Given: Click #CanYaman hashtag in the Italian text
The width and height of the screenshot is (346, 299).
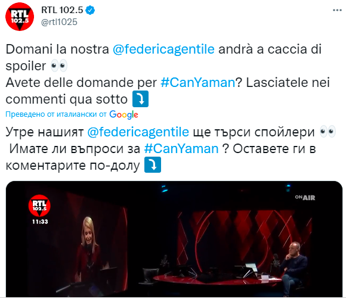Looking at the screenshot, I should [198, 83].
